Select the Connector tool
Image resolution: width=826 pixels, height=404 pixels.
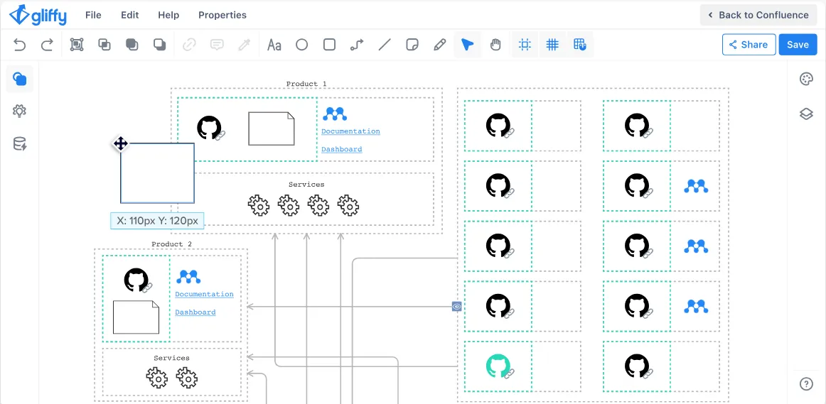pyautogui.click(x=357, y=45)
